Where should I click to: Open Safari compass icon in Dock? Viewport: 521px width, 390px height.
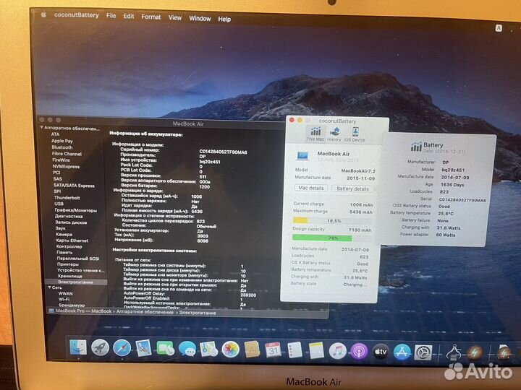[122, 348]
